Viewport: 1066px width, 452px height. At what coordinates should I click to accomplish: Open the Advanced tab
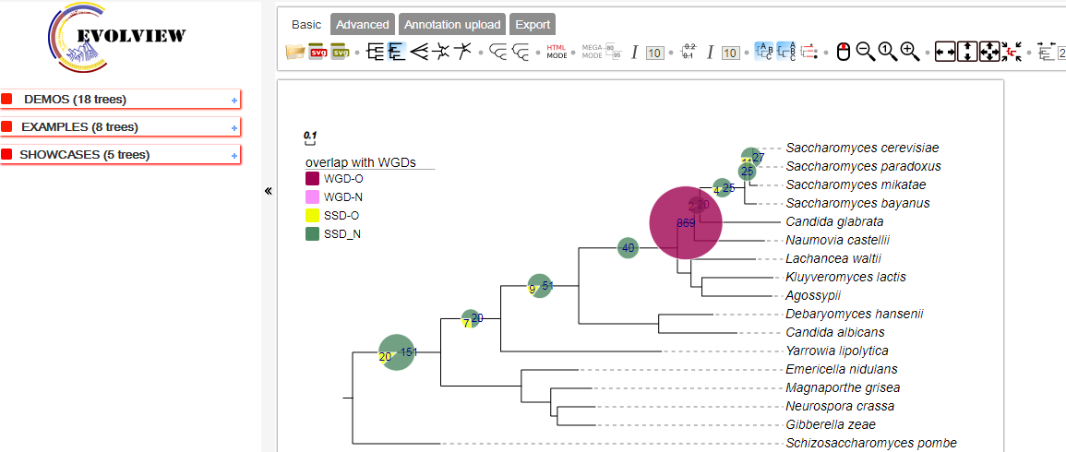click(x=362, y=25)
